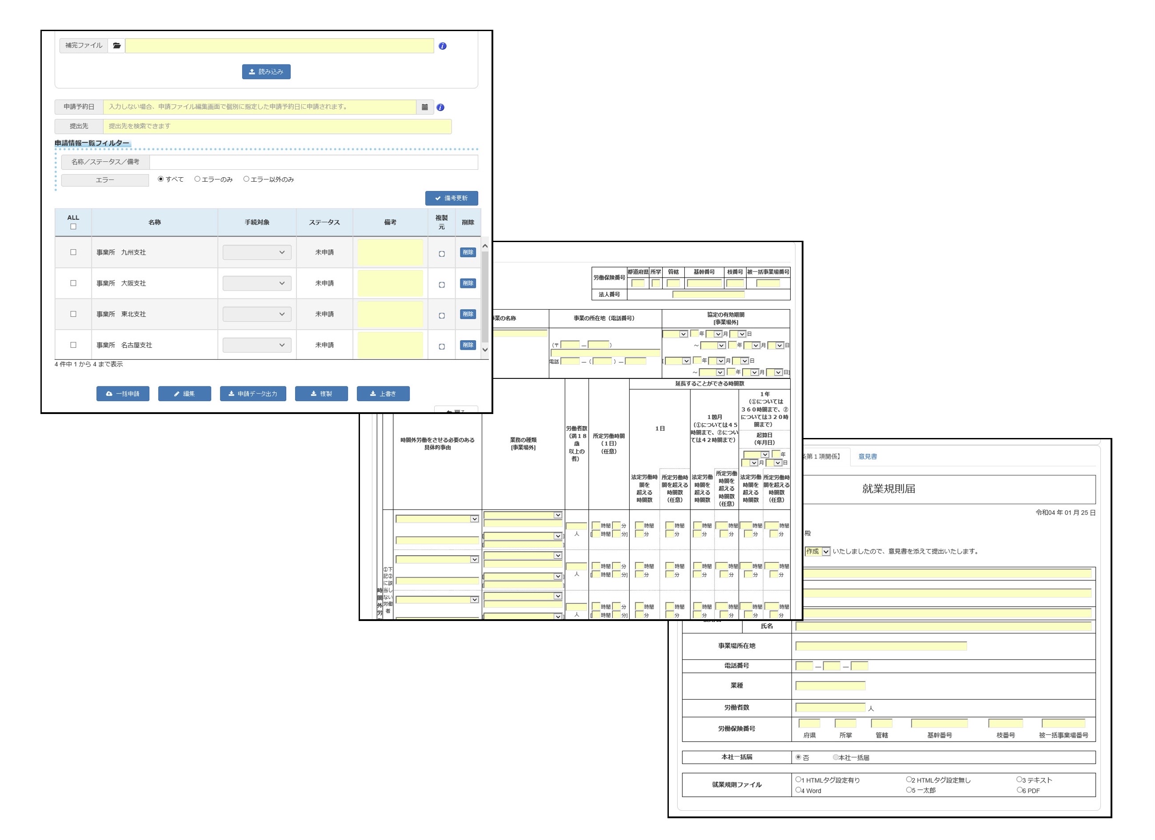Check the 東北支社 row checkbox

pyautogui.click(x=73, y=314)
